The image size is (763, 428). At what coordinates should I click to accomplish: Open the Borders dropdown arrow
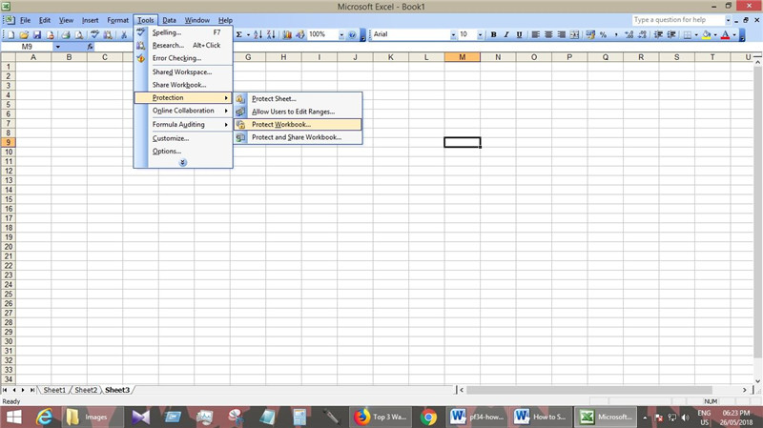(x=696, y=34)
